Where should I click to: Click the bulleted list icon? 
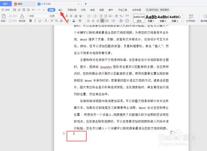click(x=89, y=16)
